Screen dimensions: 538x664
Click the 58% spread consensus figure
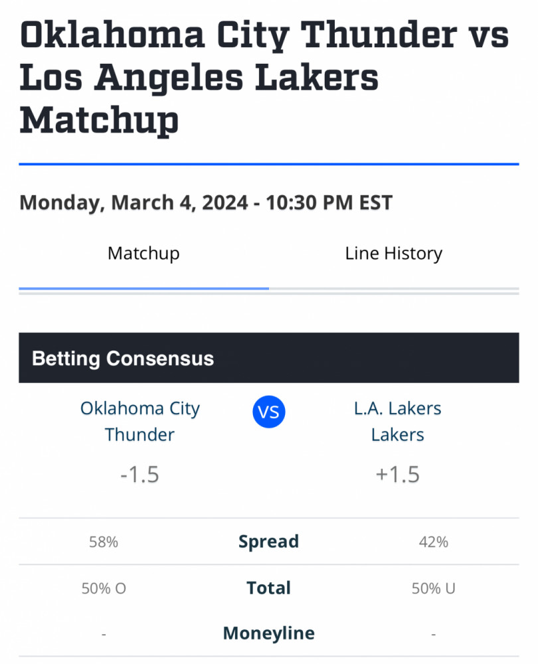(x=104, y=542)
